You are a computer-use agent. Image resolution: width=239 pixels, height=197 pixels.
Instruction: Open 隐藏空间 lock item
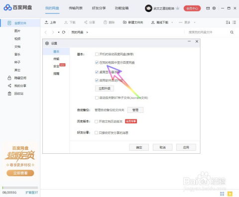pyautogui.click(x=17, y=78)
